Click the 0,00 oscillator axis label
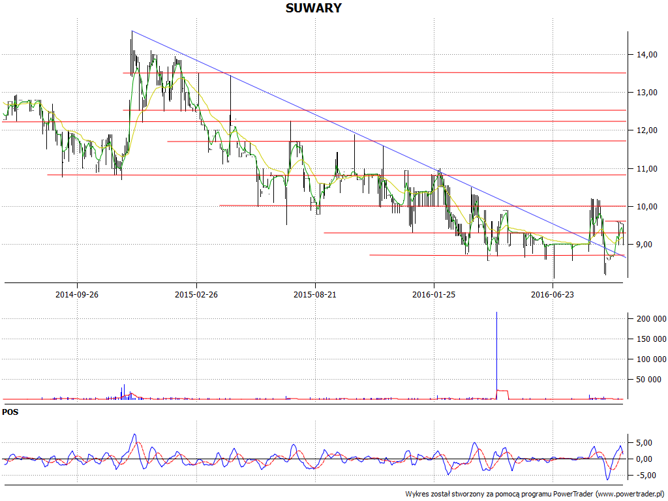 (x=644, y=459)
